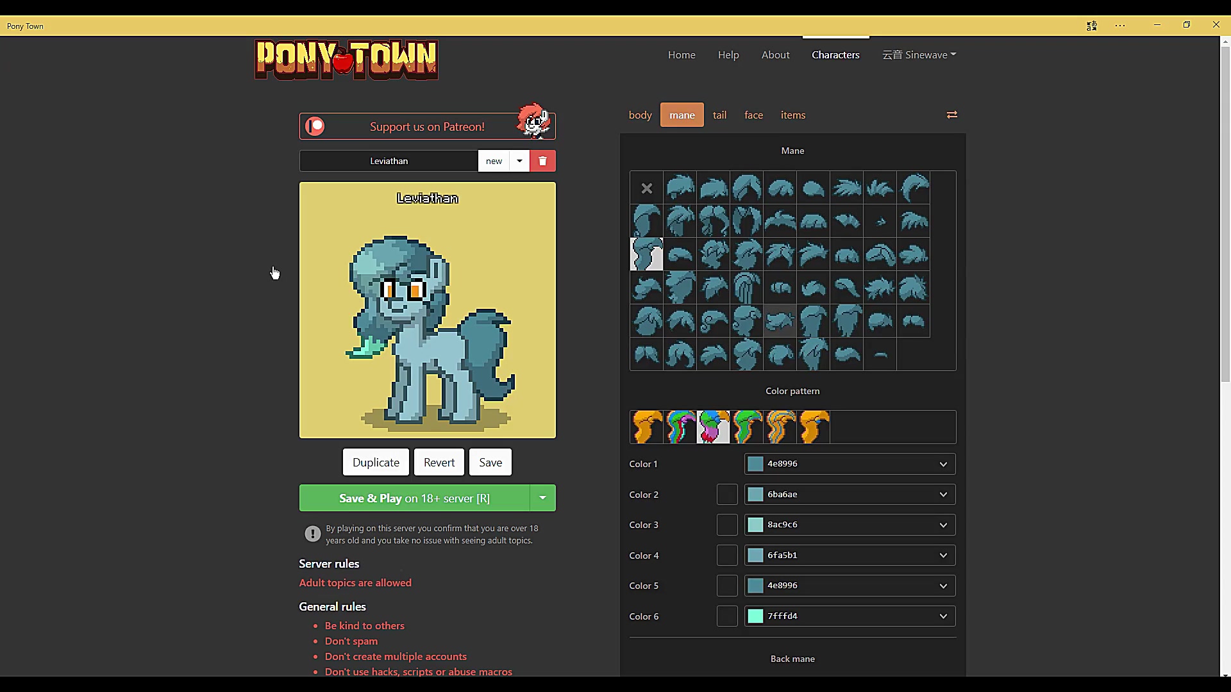Expand the Color 2 dropdown arrow
The width and height of the screenshot is (1231, 692).
click(943, 495)
